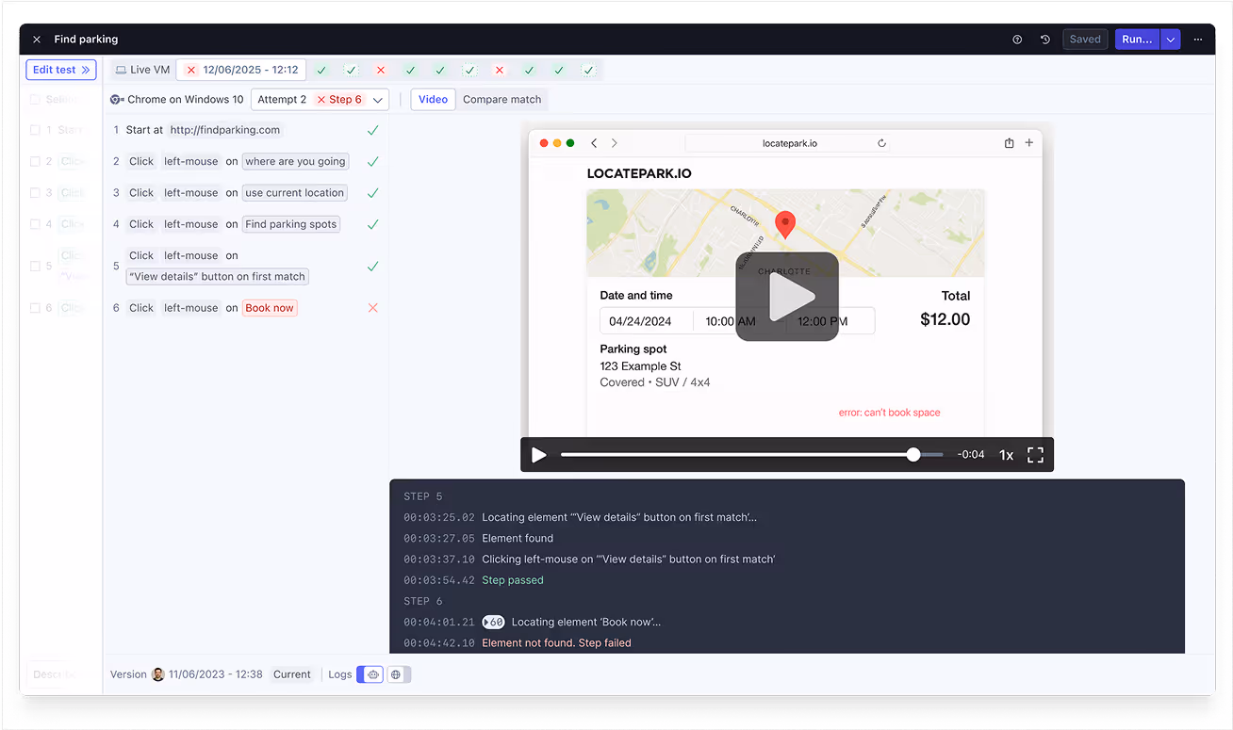Click the left-mouse chip in step 6

point(190,308)
